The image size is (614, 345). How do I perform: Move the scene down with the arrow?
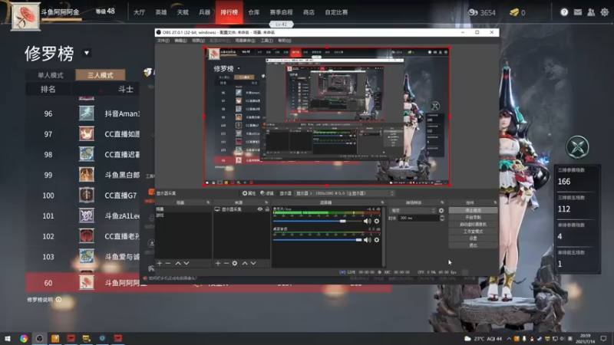pyautogui.click(x=187, y=263)
